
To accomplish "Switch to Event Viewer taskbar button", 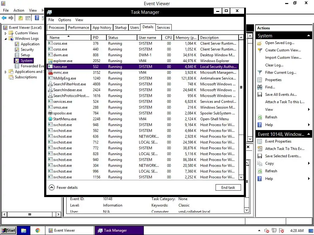I will point(69,230).
